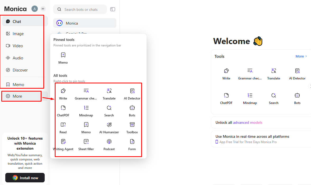This screenshot has height=185, width=311.
Task: Click Unlock 10+ features with Monica extension
Action: tap(25, 143)
